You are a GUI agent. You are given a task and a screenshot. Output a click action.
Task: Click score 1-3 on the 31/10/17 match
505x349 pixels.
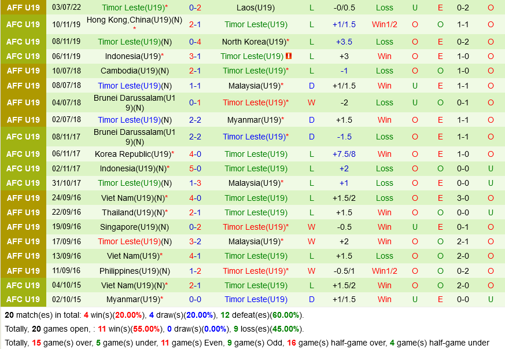pos(195,183)
